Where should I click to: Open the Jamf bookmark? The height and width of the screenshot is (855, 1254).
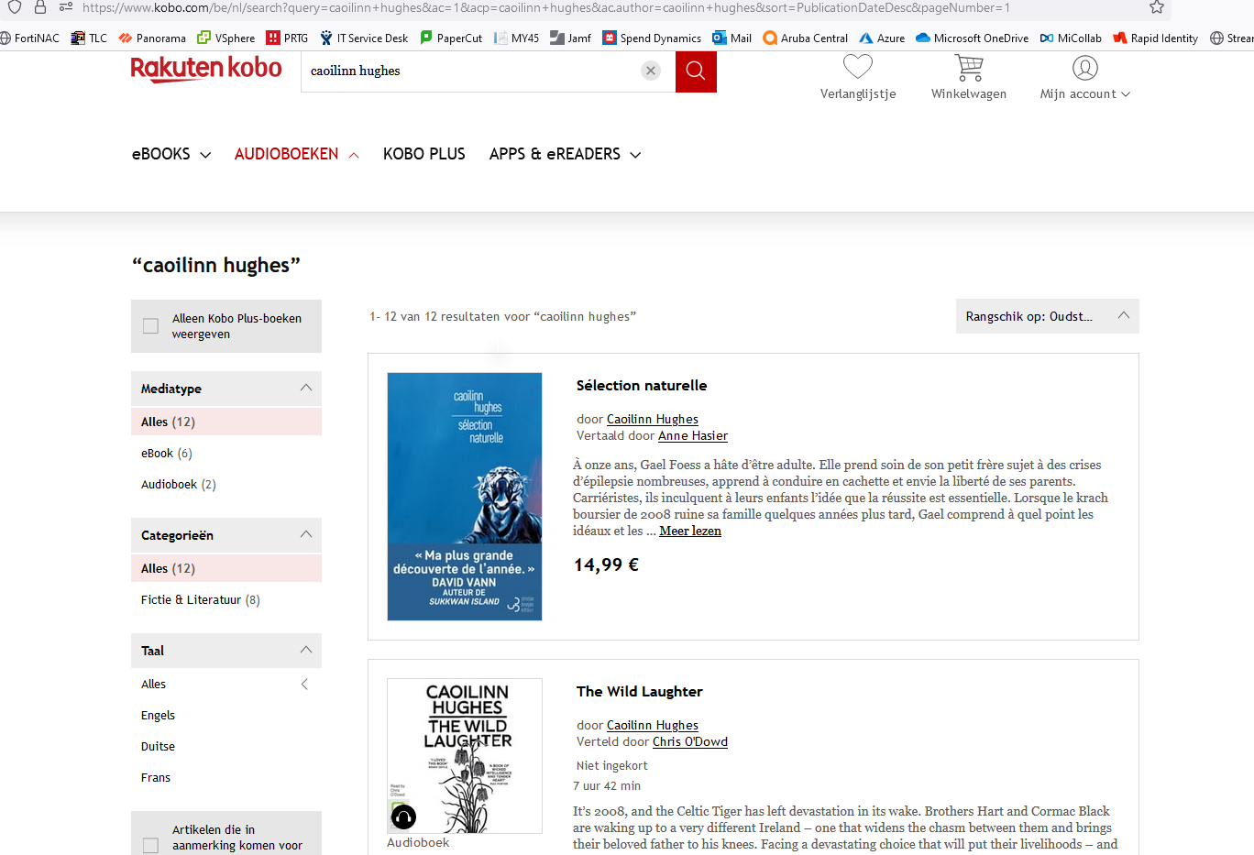(570, 38)
